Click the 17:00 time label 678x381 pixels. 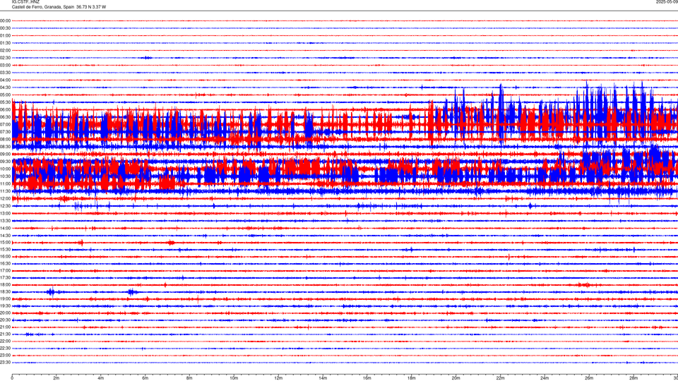point(5,271)
